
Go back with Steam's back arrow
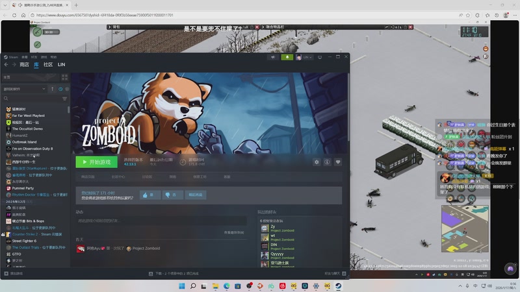coord(6,64)
